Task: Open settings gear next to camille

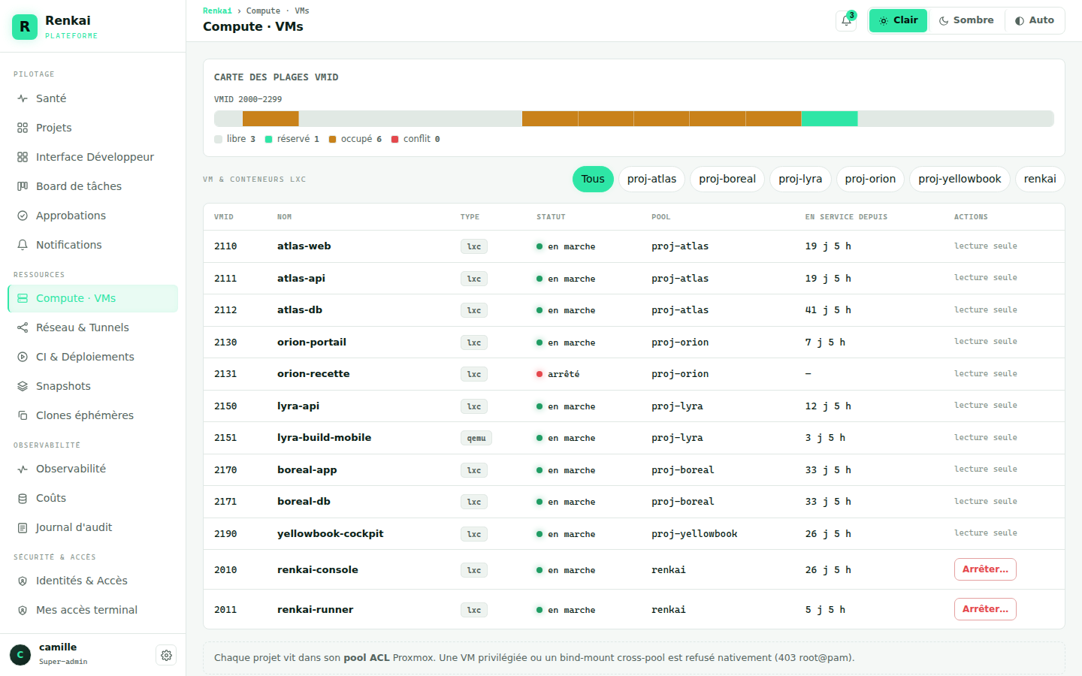Action: click(x=166, y=655)
